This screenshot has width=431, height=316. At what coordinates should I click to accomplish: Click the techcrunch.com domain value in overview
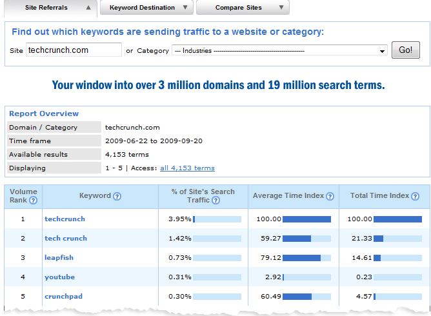(132, 128)
